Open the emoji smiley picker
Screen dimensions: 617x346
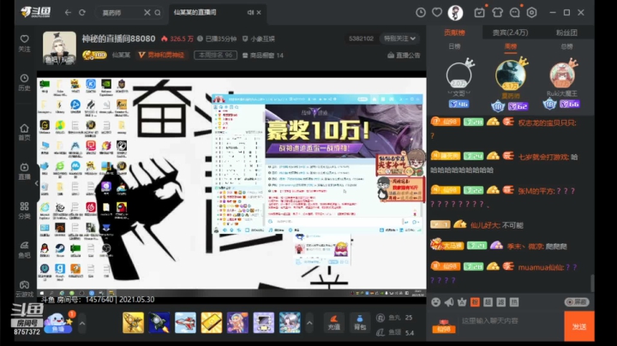click(435, 302)
